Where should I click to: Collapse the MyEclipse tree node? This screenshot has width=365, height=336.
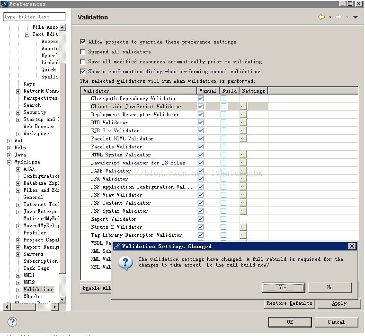9,162
